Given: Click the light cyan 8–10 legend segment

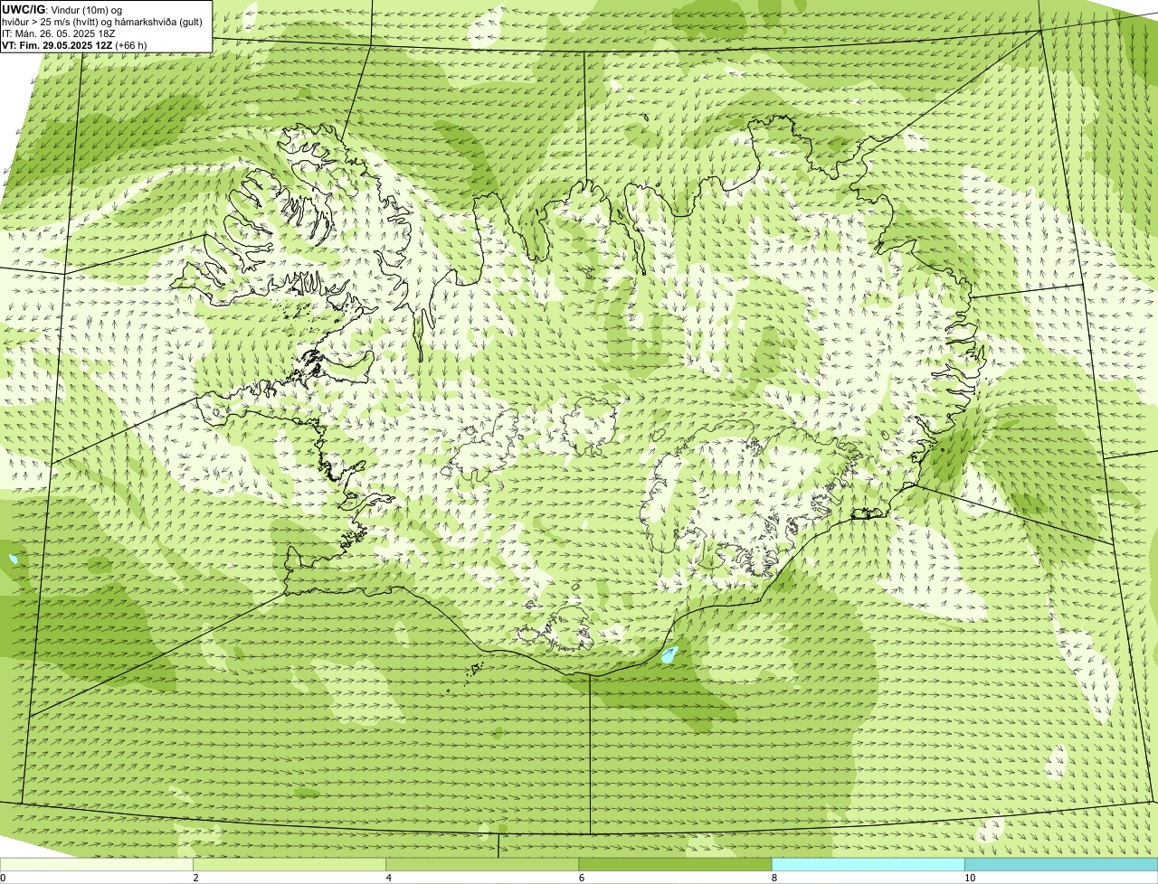Looking at the screenshot, I should pos(868,865).
